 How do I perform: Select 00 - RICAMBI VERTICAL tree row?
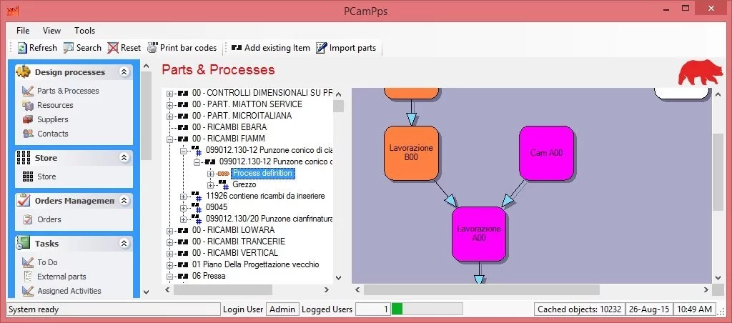click(234, 253)
